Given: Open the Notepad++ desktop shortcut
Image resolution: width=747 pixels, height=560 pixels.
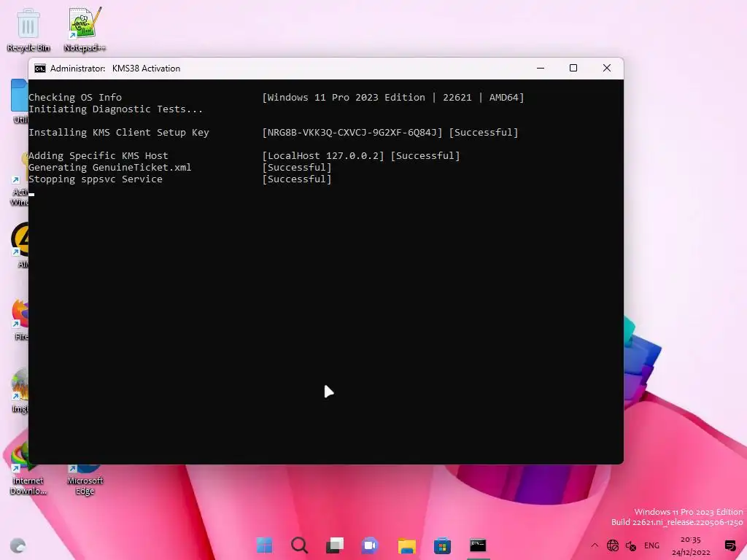Looking at the screenshot, I should coord(85,29).
